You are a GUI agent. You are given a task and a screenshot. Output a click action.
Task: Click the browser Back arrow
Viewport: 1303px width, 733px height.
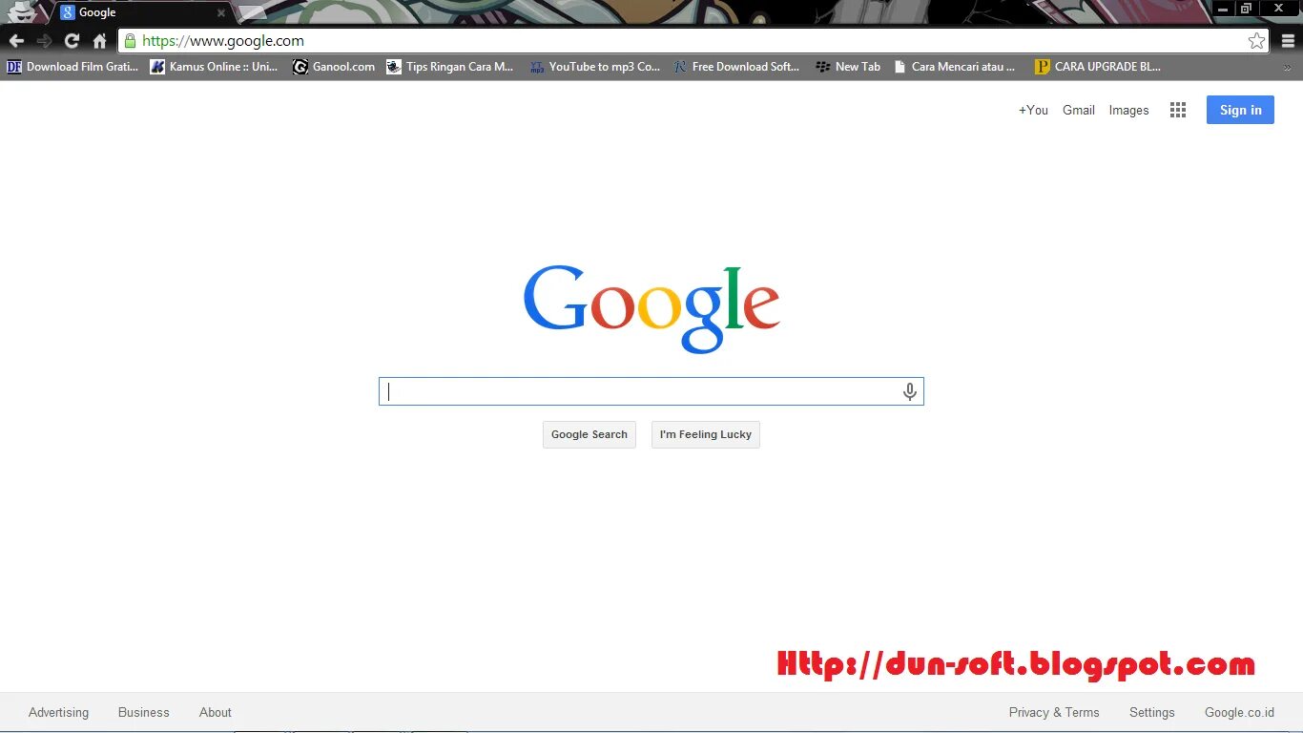(x=16, y=41)
